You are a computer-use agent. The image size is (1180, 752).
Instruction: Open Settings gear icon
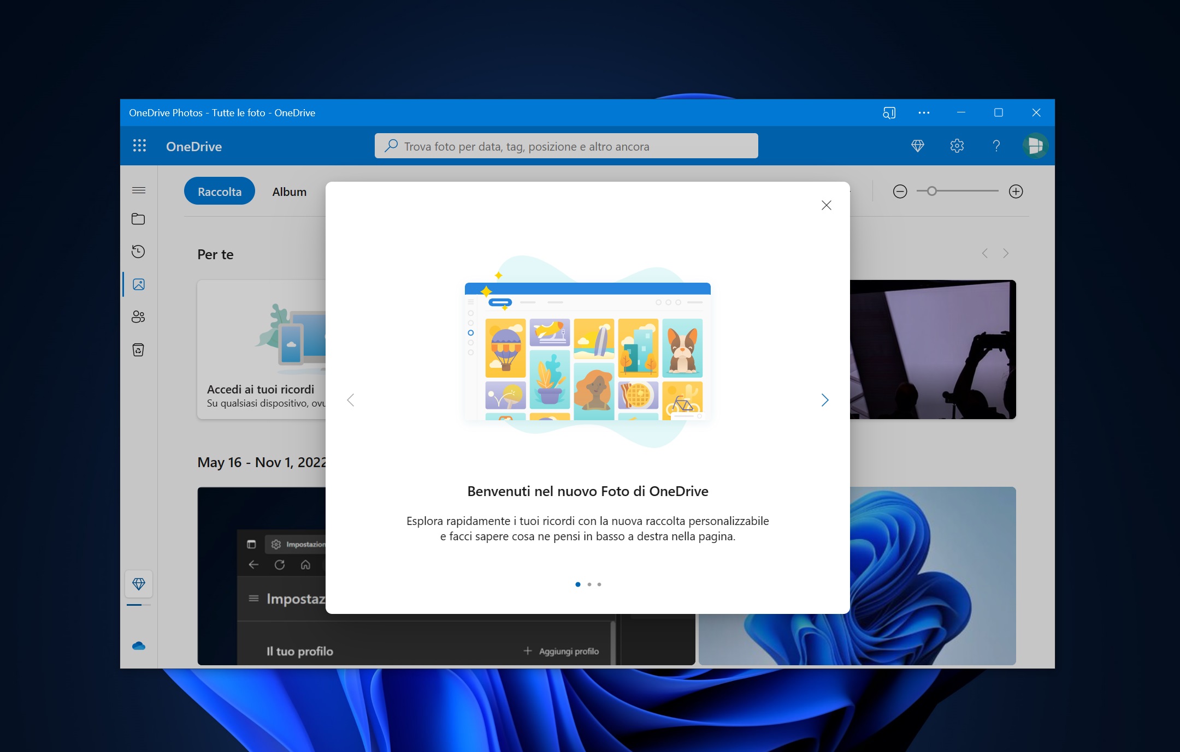coord(957,146)
